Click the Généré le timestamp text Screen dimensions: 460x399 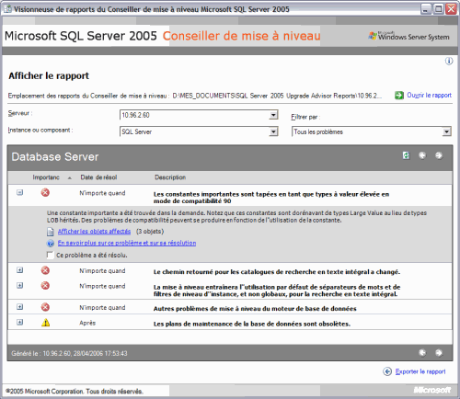click(69, 353)
